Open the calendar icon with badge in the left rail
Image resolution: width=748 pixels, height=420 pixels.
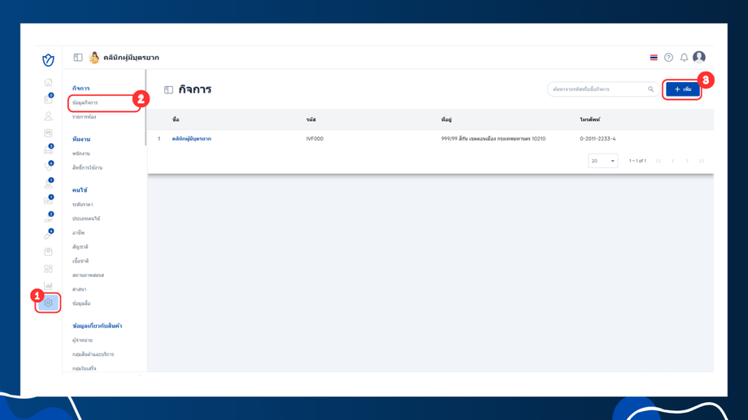48,99
